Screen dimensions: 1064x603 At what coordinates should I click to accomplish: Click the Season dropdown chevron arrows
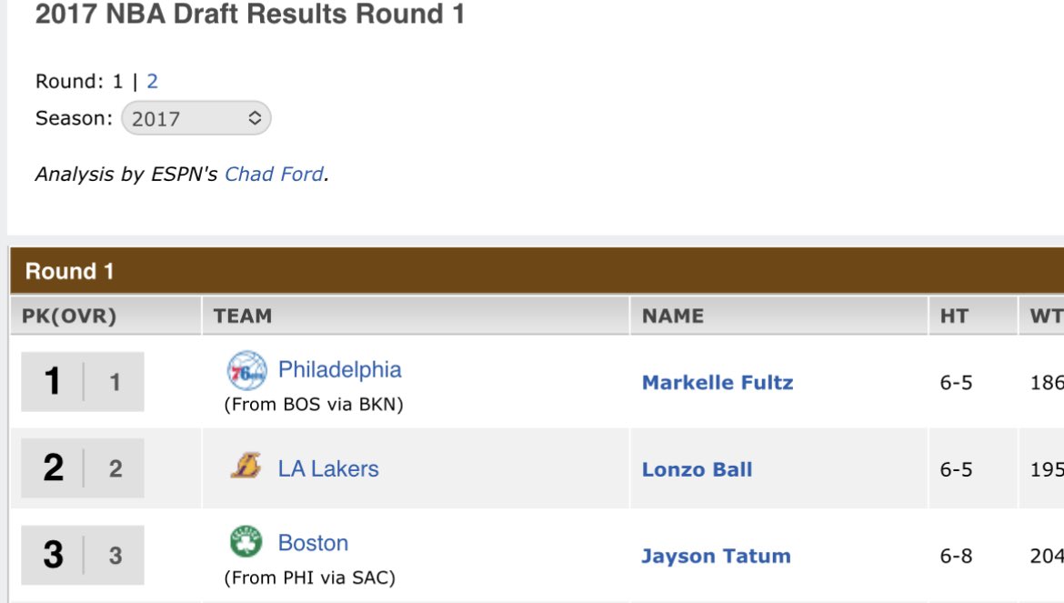(x=255, y=118)
